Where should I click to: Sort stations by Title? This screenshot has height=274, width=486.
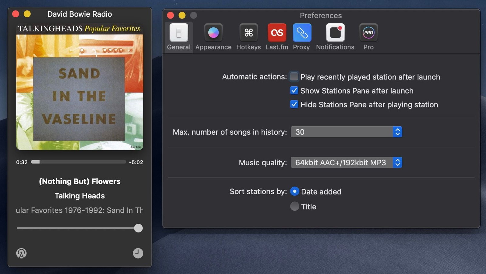point(294,206)
